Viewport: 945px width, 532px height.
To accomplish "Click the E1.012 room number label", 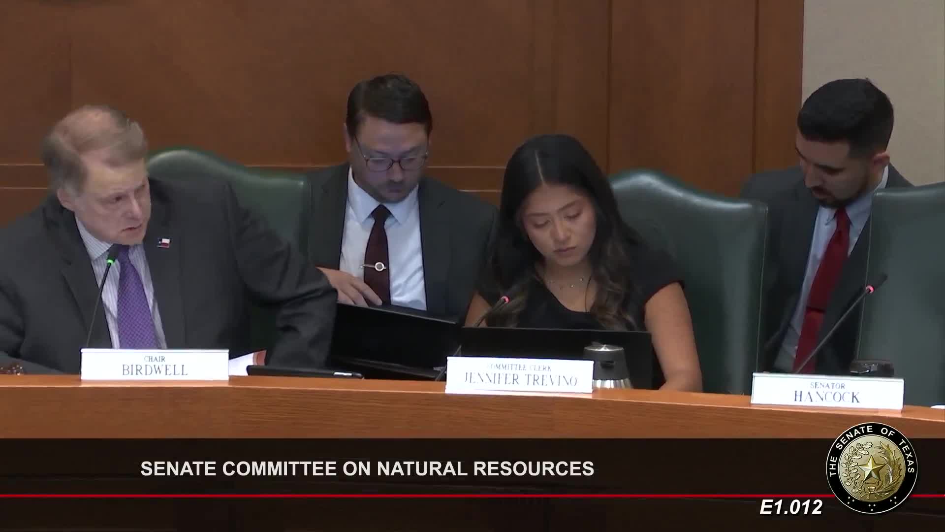I will [x=791, y=507].
